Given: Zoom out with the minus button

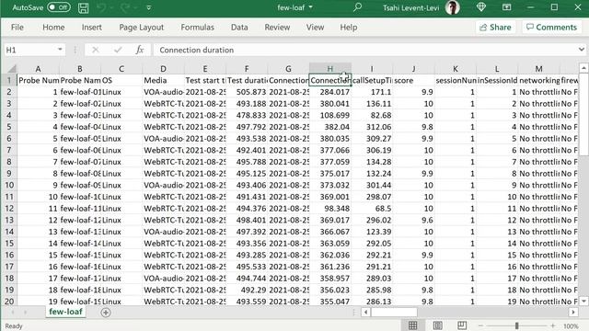Looking at the screenshot, I should [x=480, y=325].
